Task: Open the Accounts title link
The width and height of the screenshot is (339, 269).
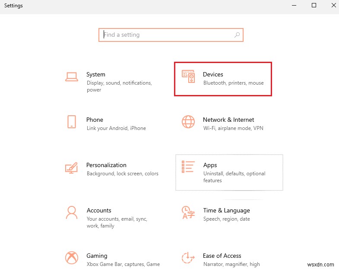Action: pyautogui.click(x=99, y=210)
